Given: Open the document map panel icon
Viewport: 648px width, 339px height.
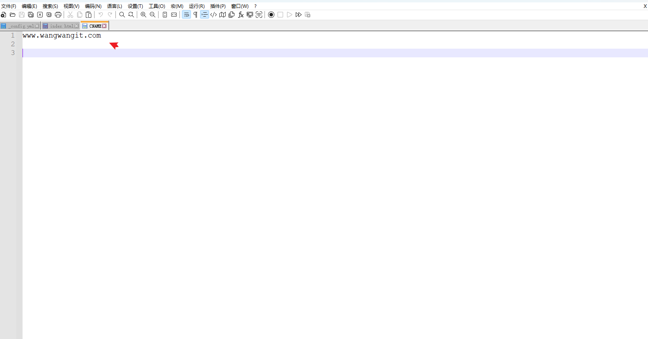Looking at the screenshot, I should [223, 15].
